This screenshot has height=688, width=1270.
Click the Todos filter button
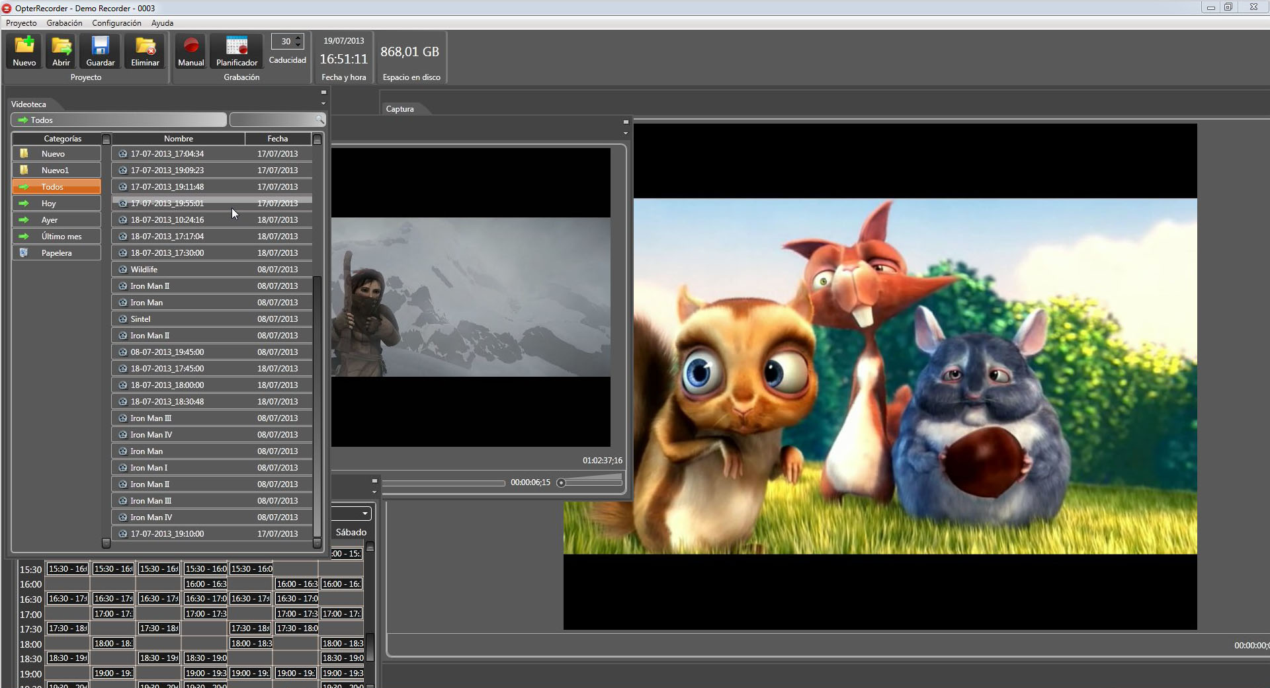[x=119, y=120]
